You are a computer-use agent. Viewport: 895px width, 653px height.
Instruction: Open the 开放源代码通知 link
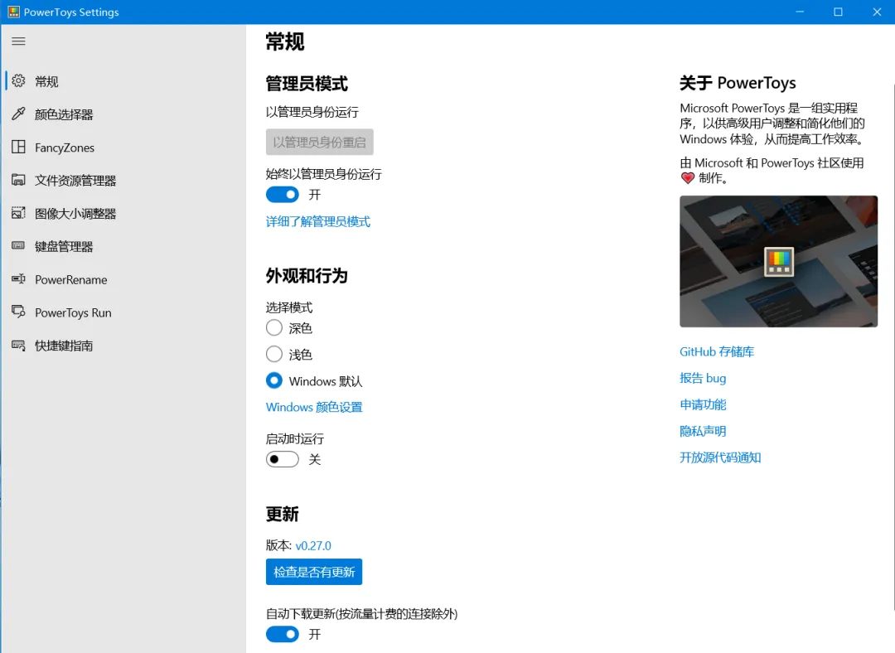(x=720, y=457)
